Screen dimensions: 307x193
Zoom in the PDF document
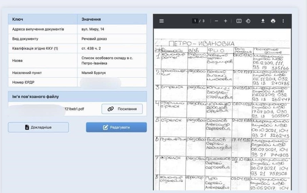(x=226, y=21)
